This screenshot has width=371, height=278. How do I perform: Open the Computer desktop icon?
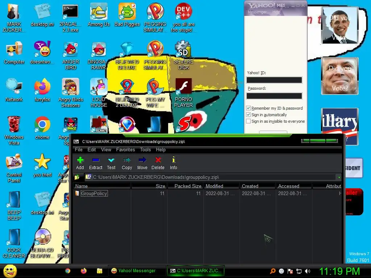14,53
